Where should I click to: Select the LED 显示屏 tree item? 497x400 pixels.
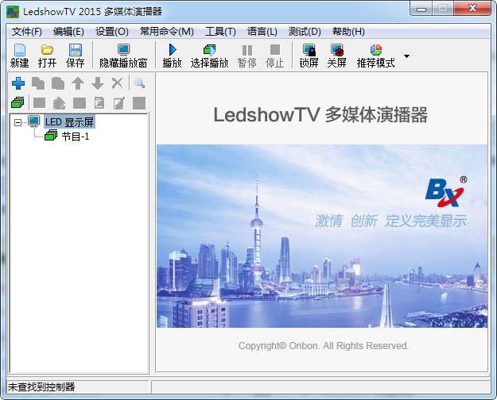69,121
